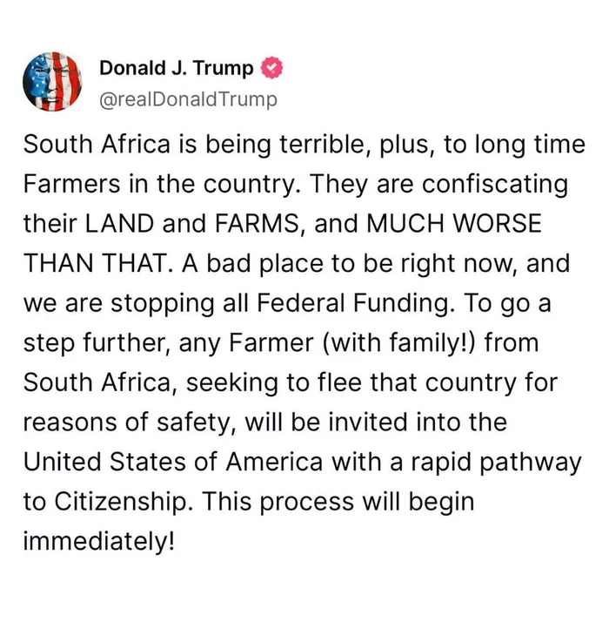Open the flag-painted profile avatar

(x=52, y=82)
